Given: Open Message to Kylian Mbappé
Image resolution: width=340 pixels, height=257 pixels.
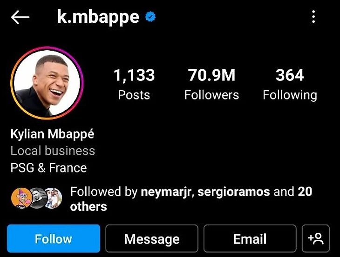Looking at the screenshot, I should [x=152, y=238].
